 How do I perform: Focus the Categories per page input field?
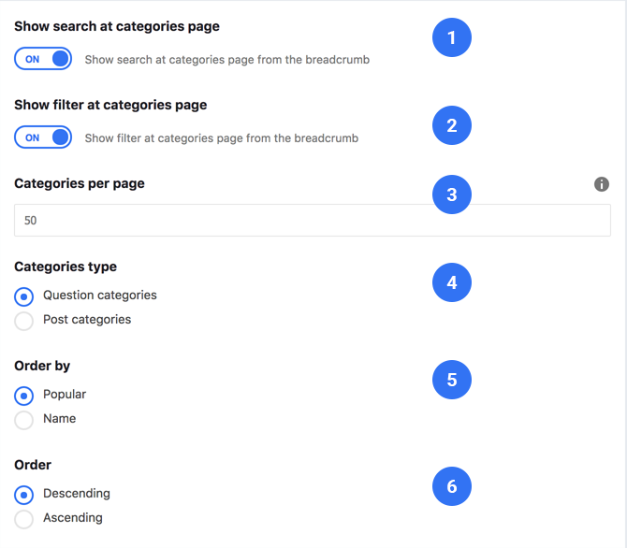[313, 221]
